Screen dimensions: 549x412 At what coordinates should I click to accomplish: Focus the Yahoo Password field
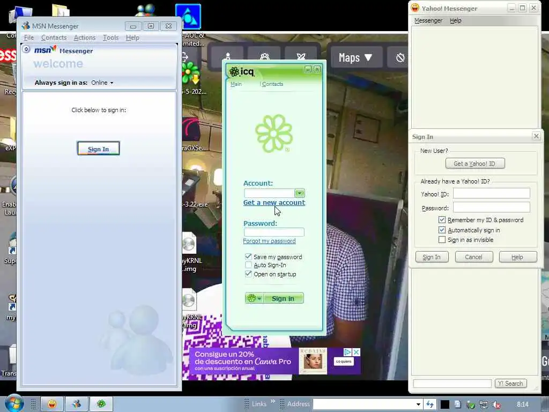point(492,207)
